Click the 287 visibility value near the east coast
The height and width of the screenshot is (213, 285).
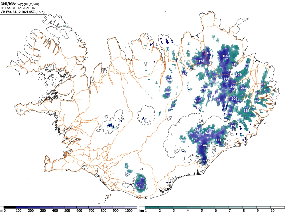click(263, 84)
